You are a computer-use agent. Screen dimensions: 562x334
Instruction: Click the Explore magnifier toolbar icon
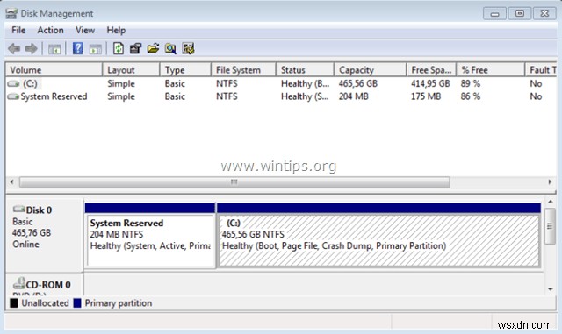coord(170,48)
